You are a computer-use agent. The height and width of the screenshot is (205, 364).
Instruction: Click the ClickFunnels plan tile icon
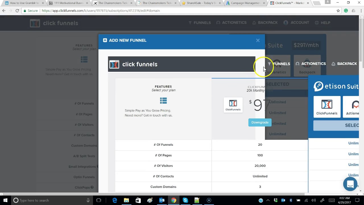tap(233, 105)
